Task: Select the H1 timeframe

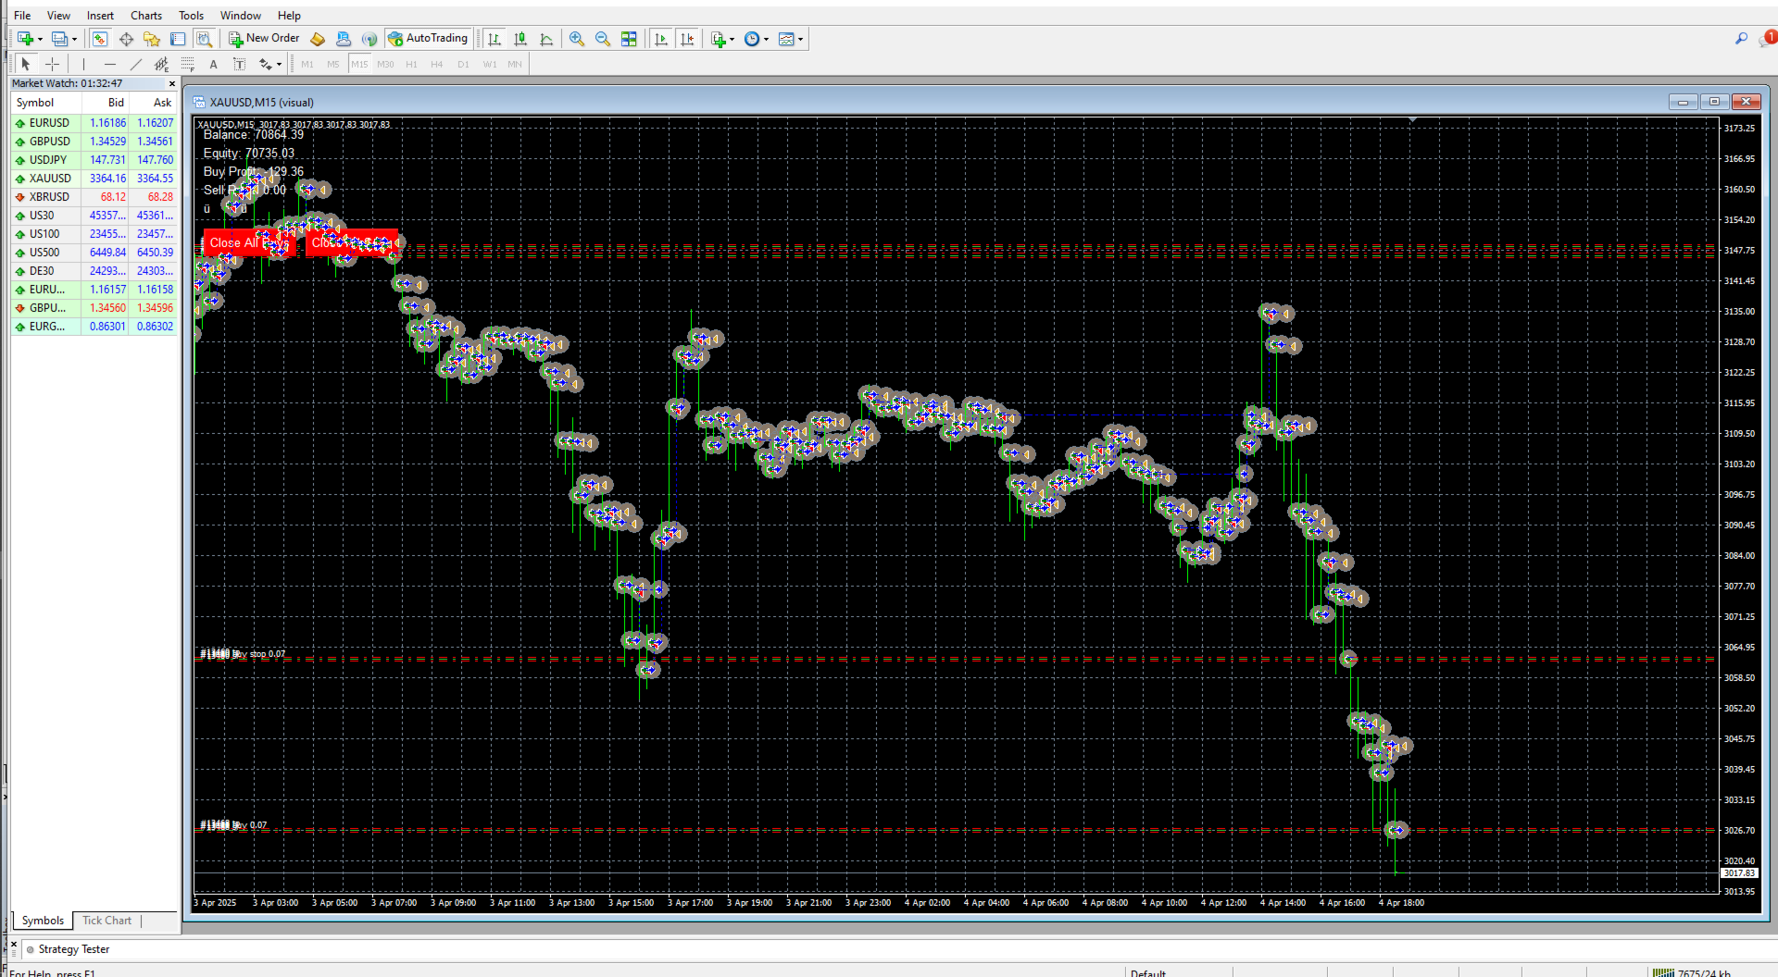Action: point(411,64)
